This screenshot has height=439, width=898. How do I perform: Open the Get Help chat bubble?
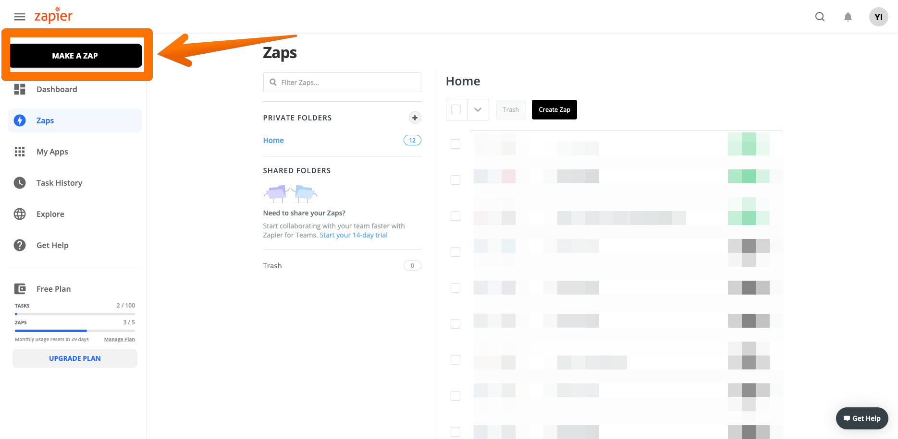[862, 418]
